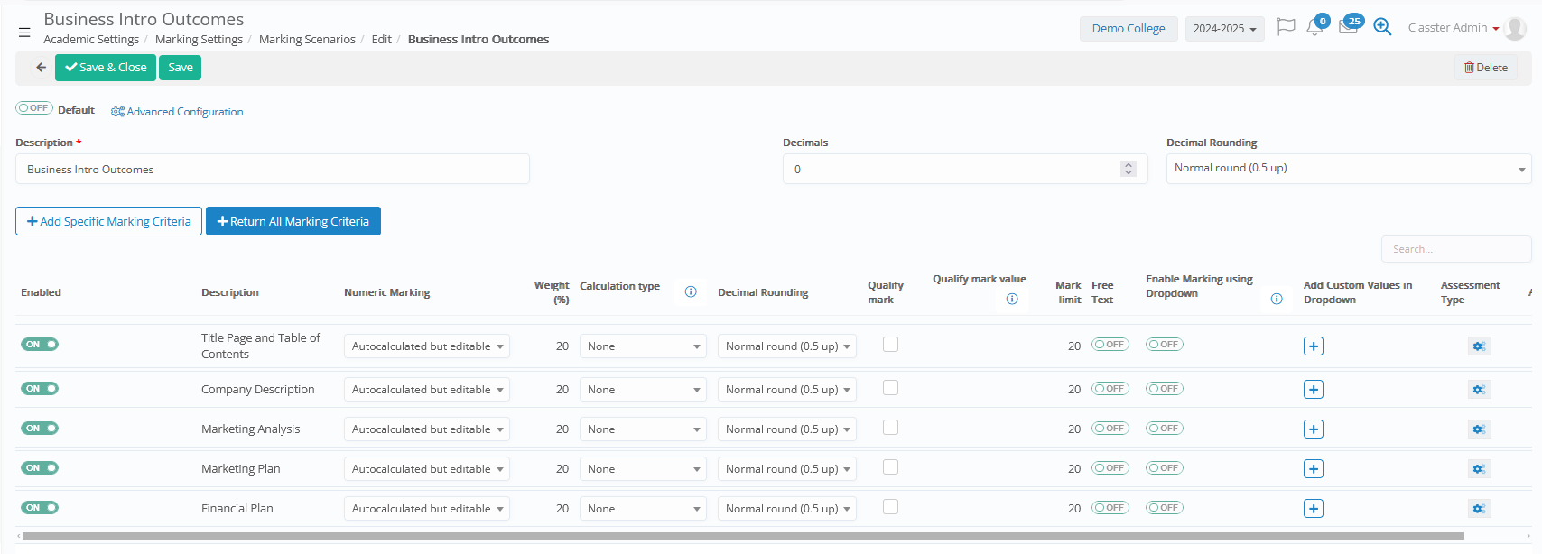Screen dimensions: 1542x554
Task: Disable the Company Description enabled toggle
Action: tap(40, 389)
